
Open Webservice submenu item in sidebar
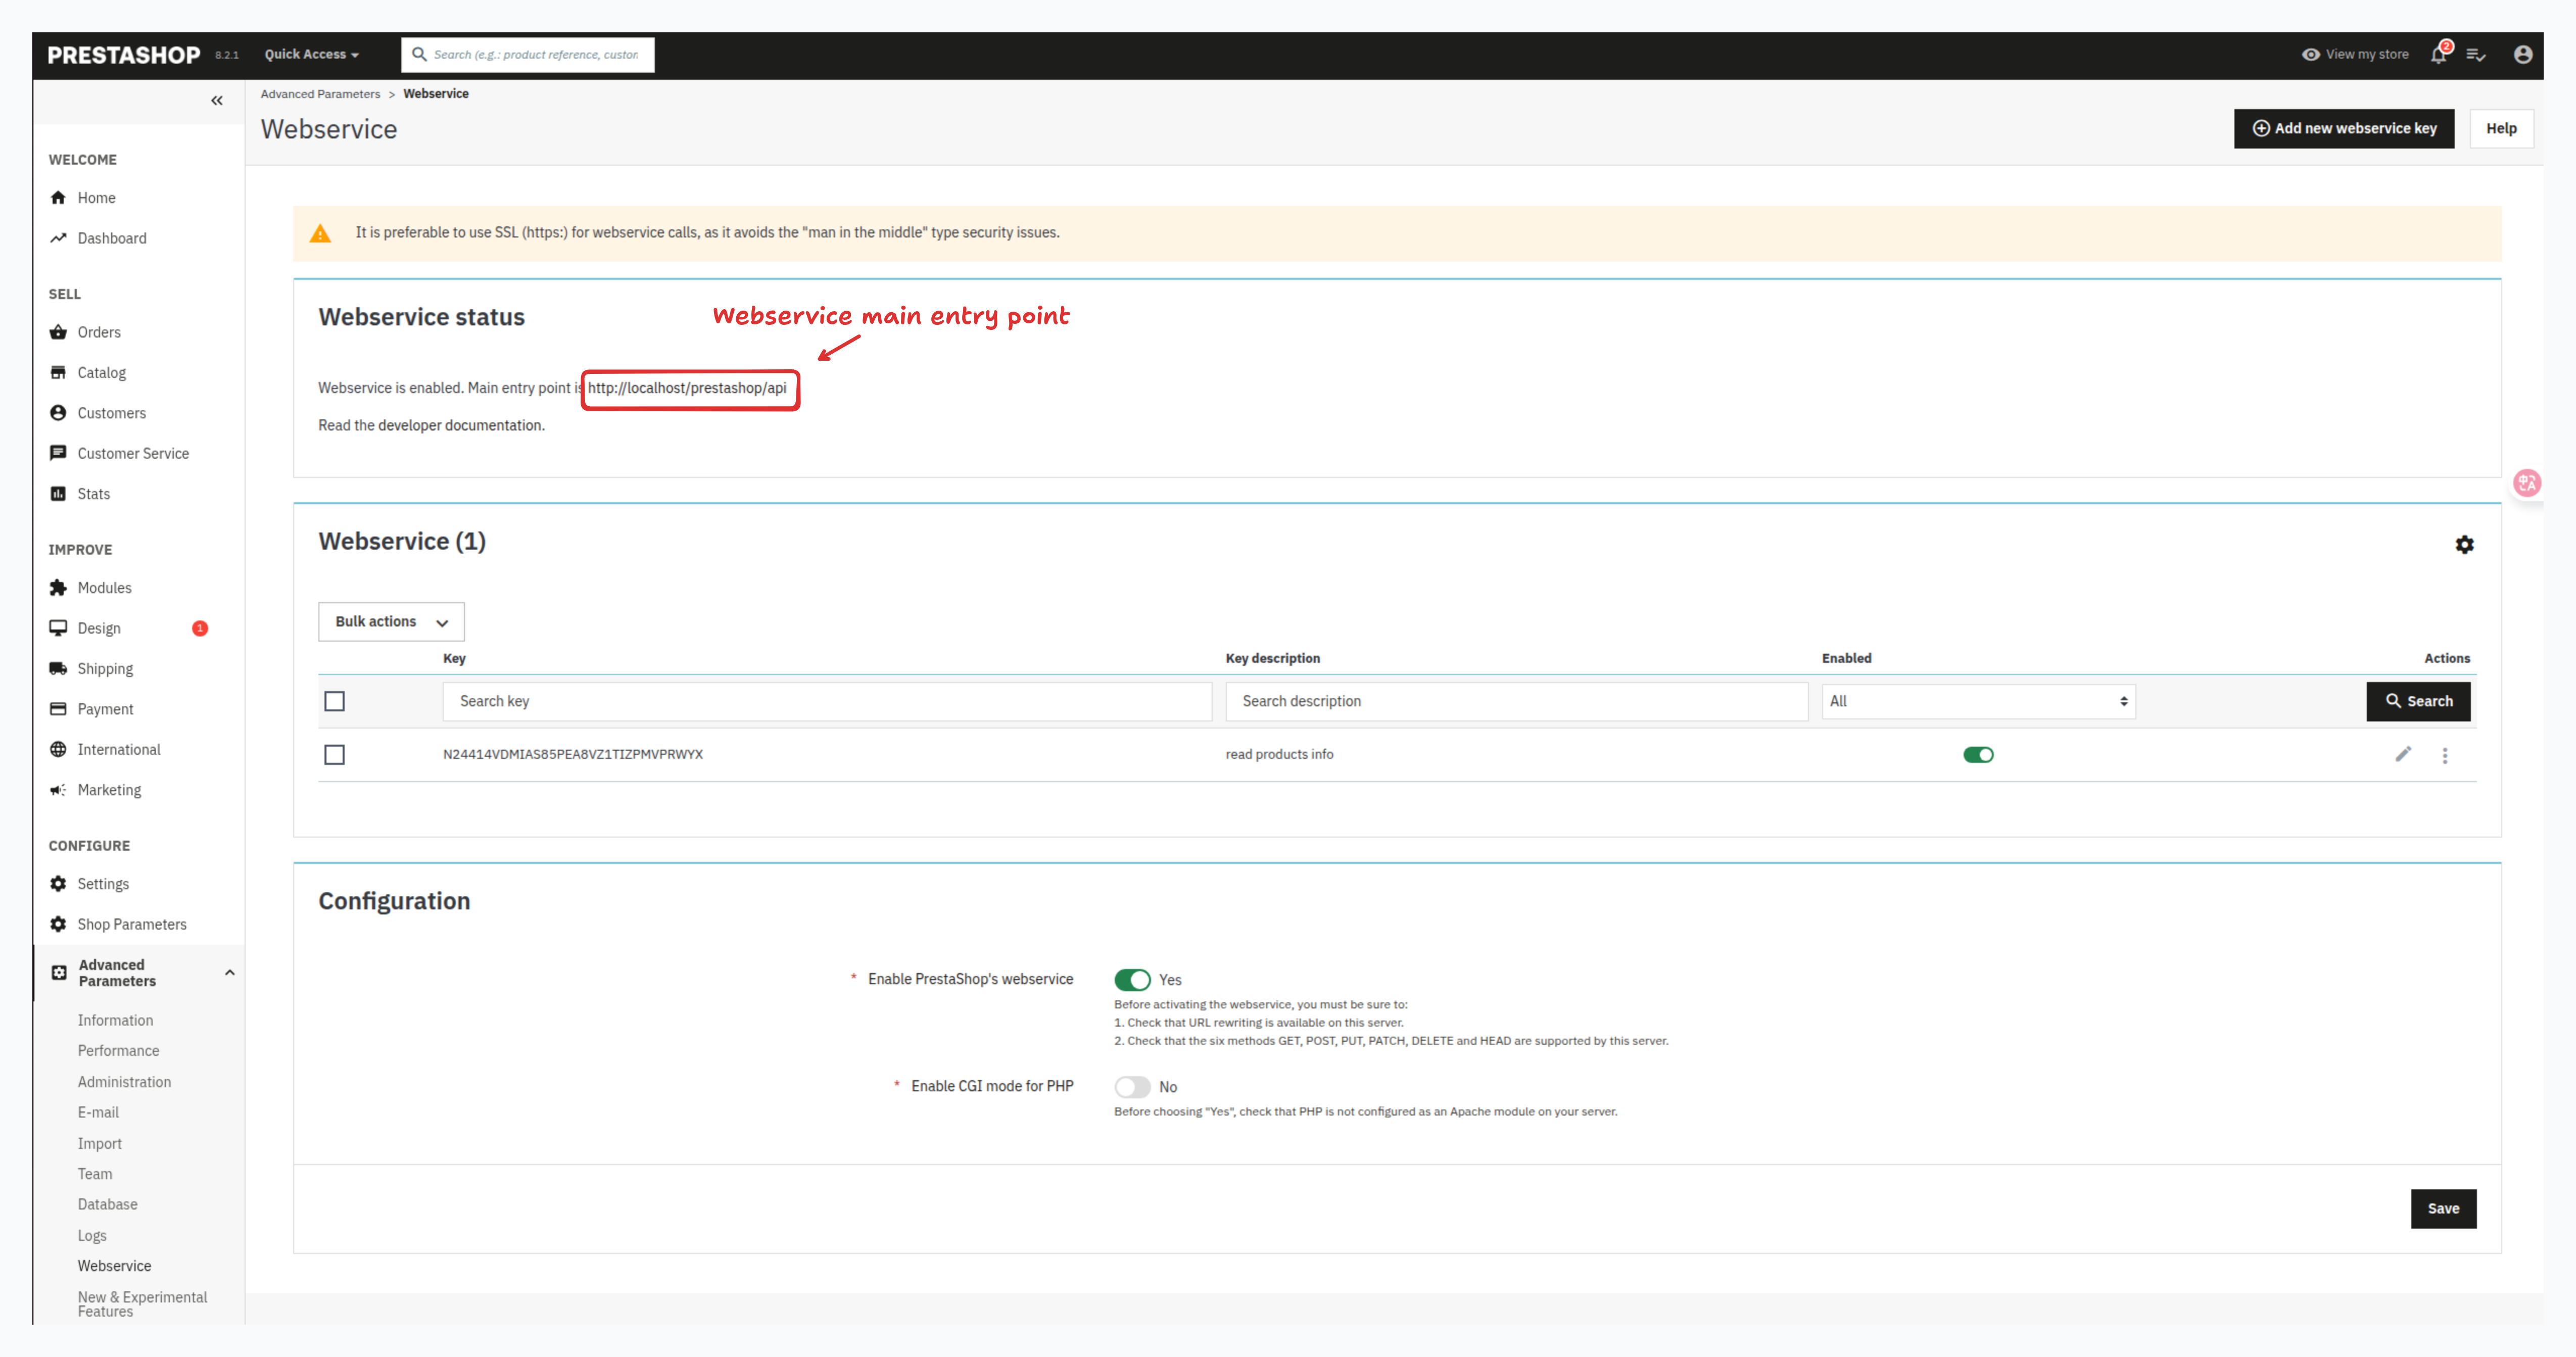pyautogui.click(x=114, y=1266)
